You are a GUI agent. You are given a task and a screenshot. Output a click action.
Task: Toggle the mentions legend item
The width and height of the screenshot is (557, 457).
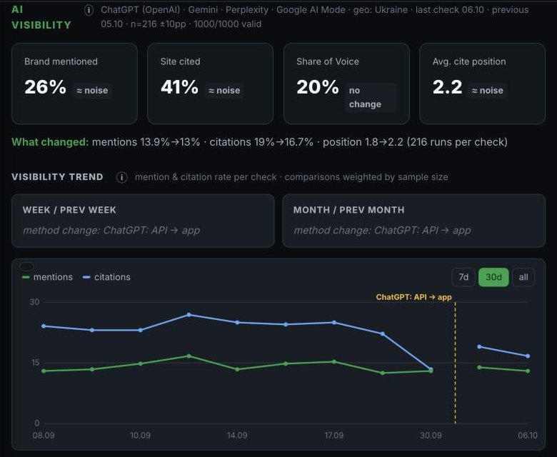point(48,277)
